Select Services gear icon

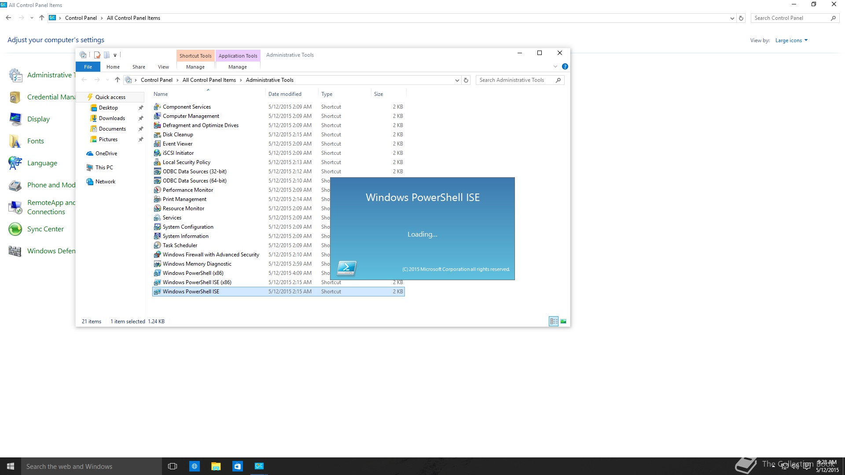pyautogui.click(x=157, y=218)
